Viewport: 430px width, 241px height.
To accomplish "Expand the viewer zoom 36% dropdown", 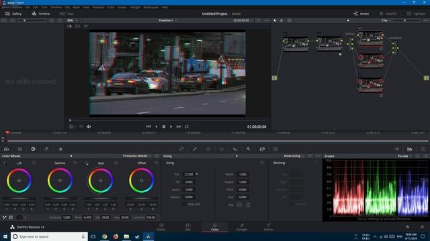I will point(73,21).
